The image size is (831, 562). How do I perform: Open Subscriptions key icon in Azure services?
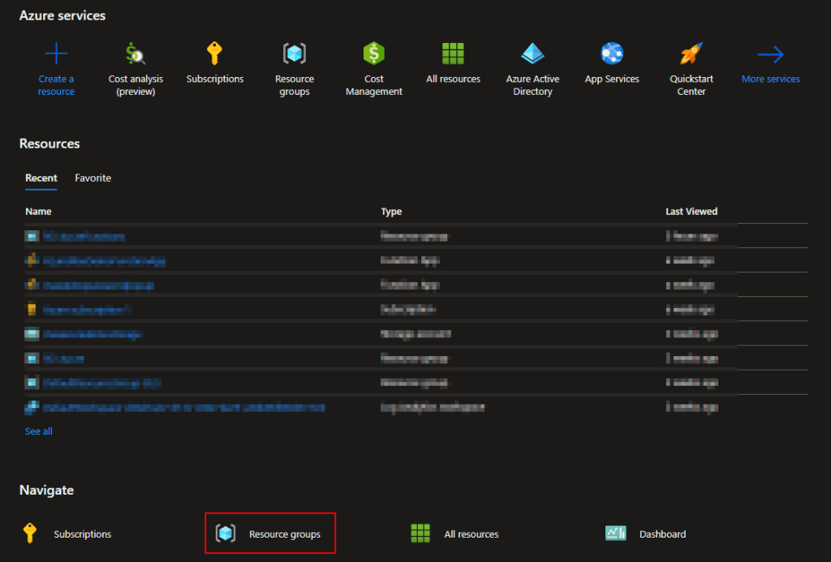pos(214,54)
